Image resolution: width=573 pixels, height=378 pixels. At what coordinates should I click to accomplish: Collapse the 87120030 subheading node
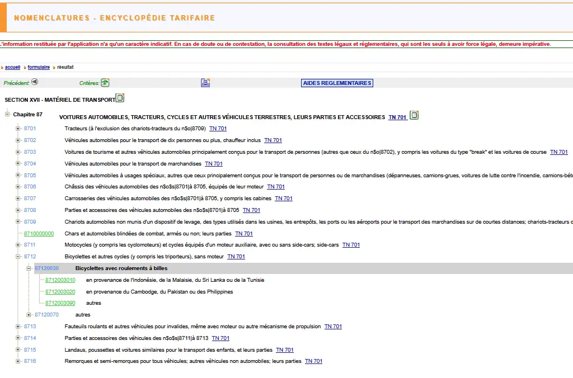pos(29,268)
